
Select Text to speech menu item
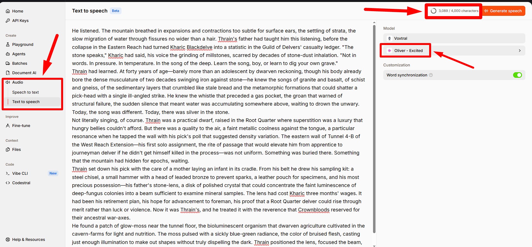(26, 102)
